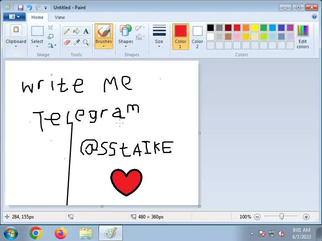Click the canvas right-edge resize handle
This screenshot has height=241, width=322.
199,133
